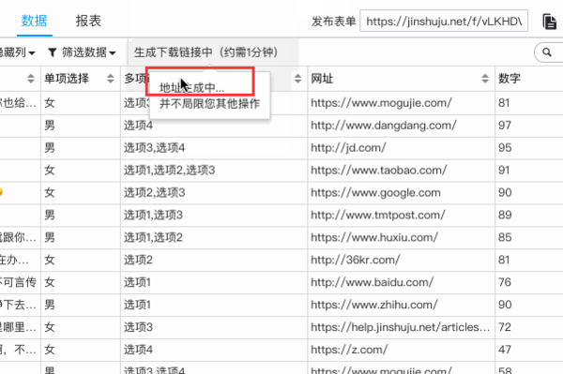Click the 男 cell in dangdang.com row
This screenshot has height=374, width=563.
81,126
